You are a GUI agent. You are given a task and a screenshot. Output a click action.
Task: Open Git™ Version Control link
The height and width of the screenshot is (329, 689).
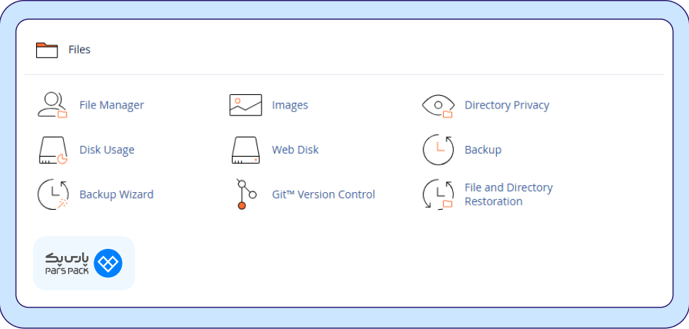pos(323,194)
